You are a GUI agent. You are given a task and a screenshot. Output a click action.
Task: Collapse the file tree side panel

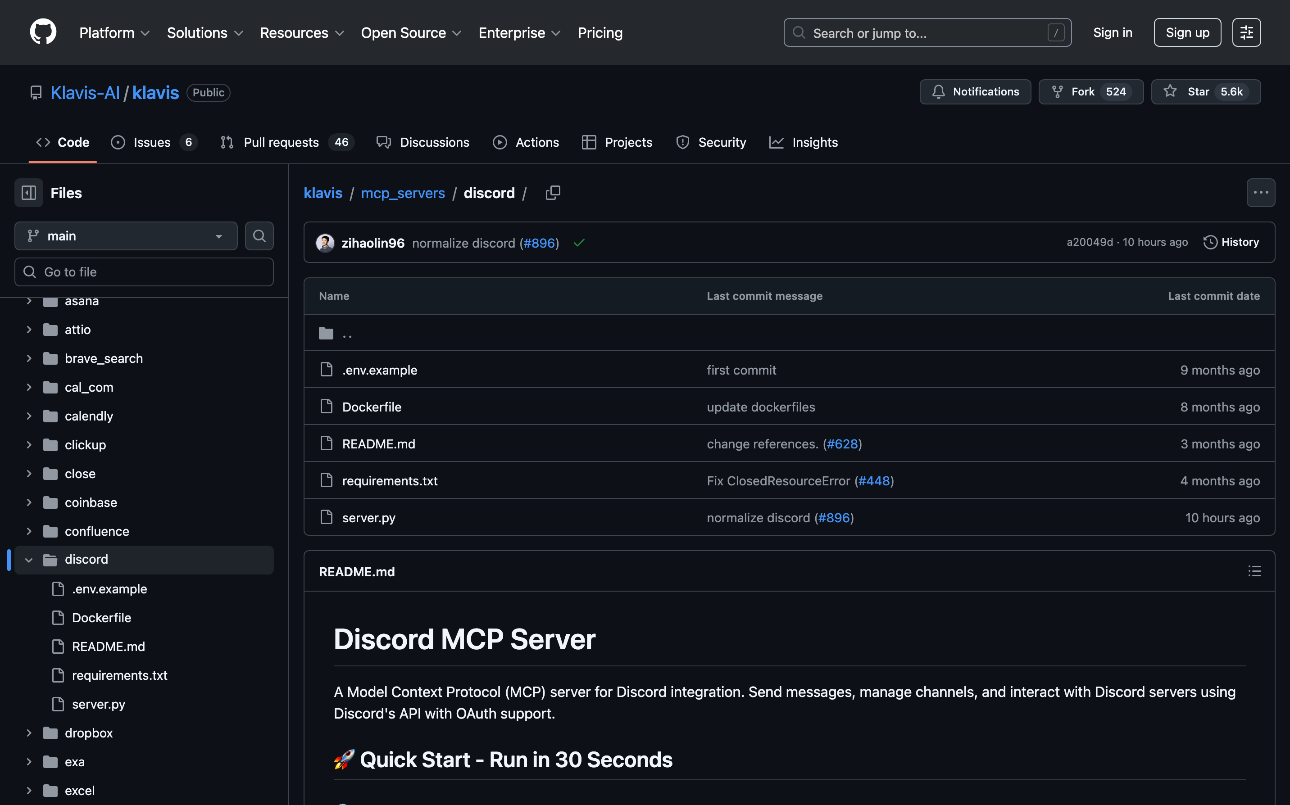click(29, 193)
